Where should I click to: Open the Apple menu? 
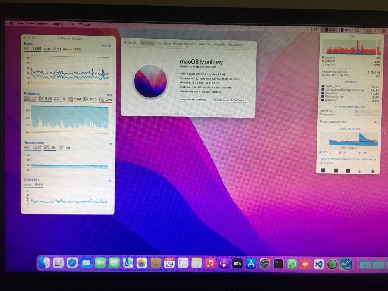click(x=11, y=23)
